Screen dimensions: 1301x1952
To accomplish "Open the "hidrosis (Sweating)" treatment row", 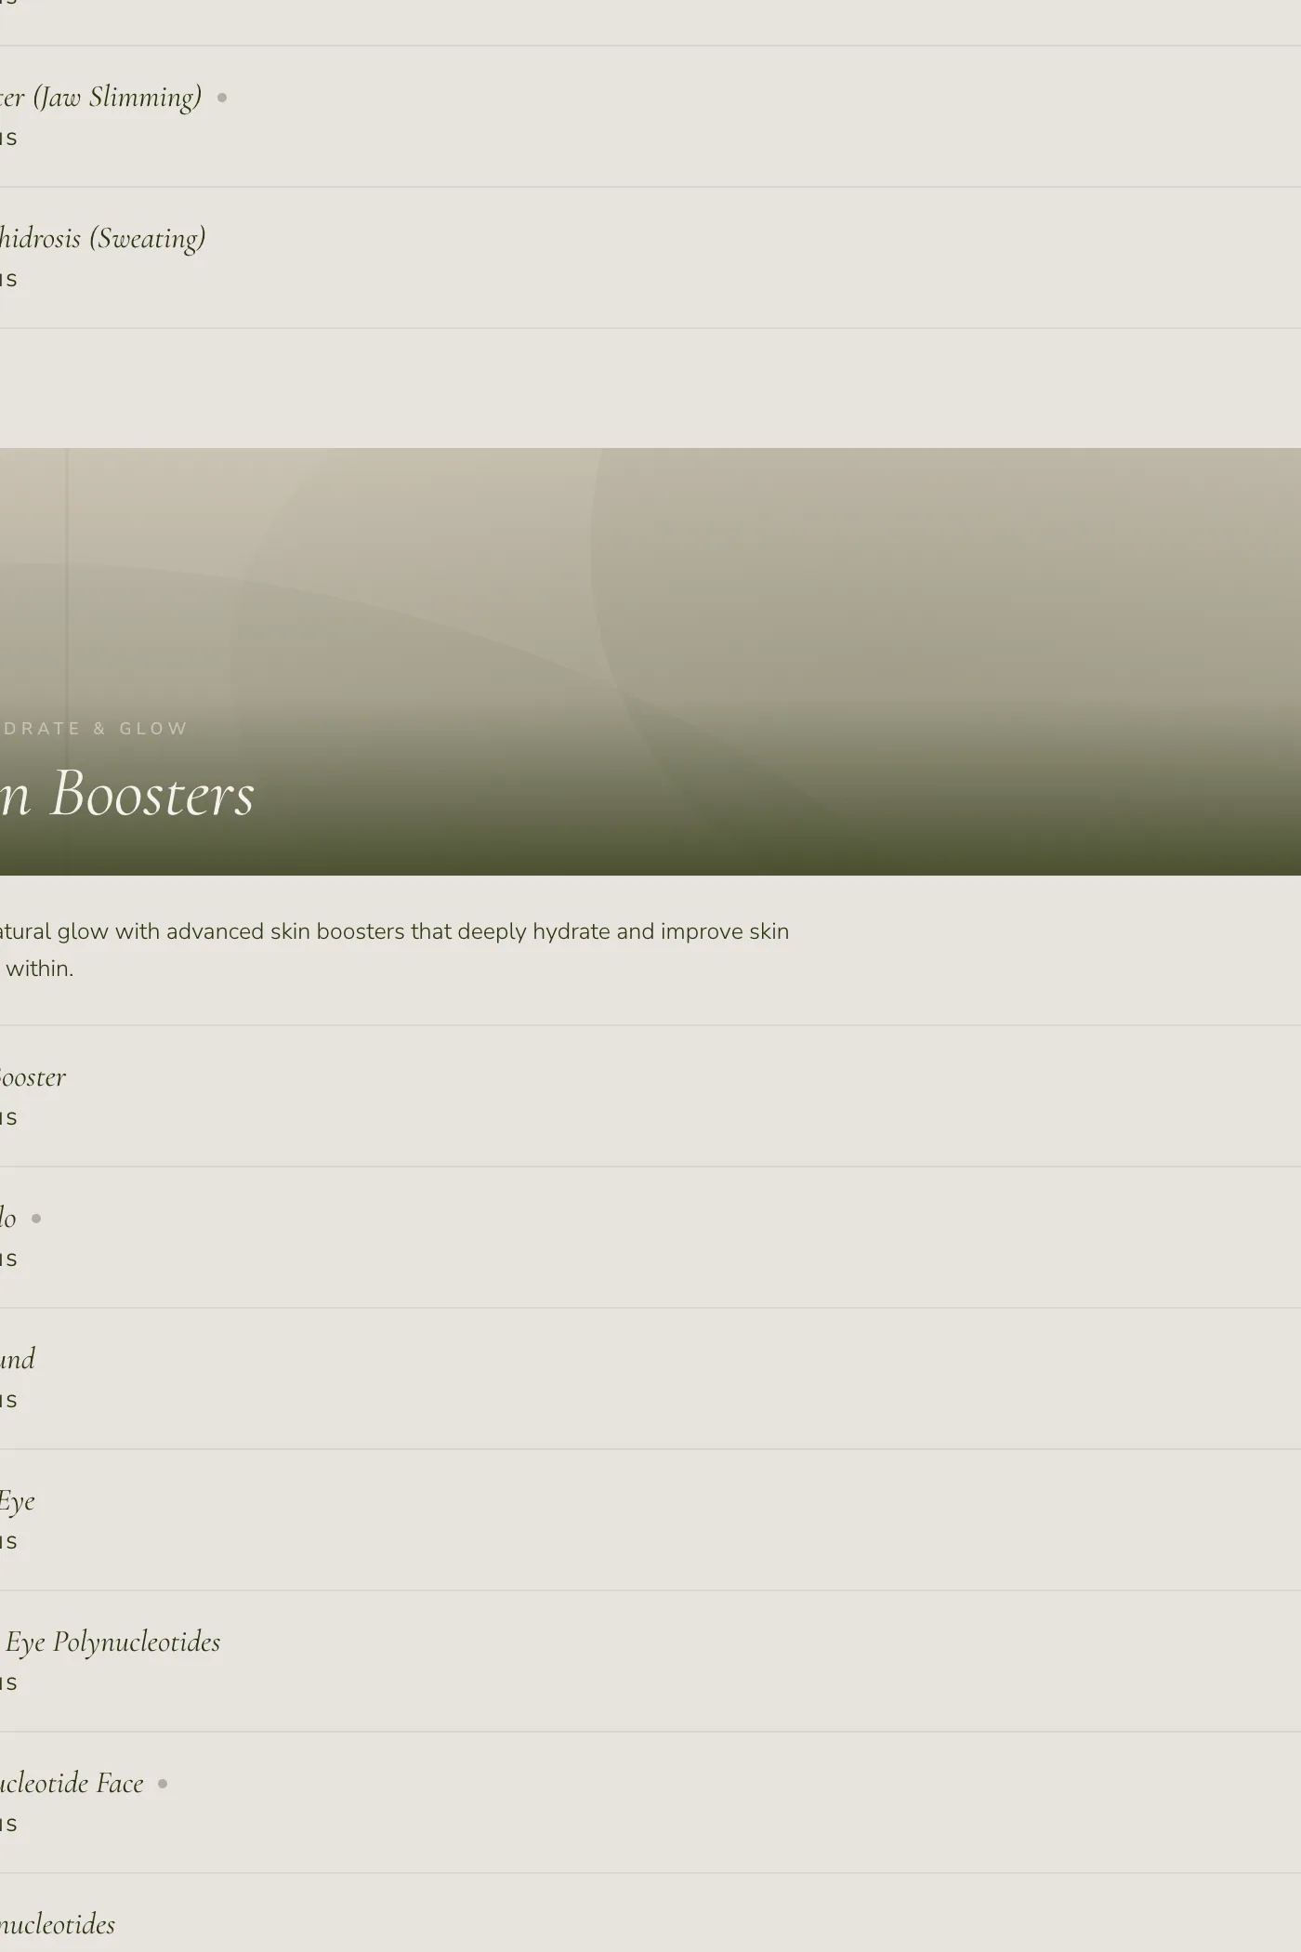I will [x=650, y=257].
